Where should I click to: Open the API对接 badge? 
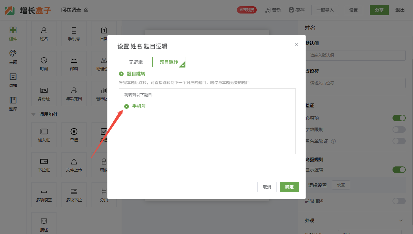coord(247,10)
